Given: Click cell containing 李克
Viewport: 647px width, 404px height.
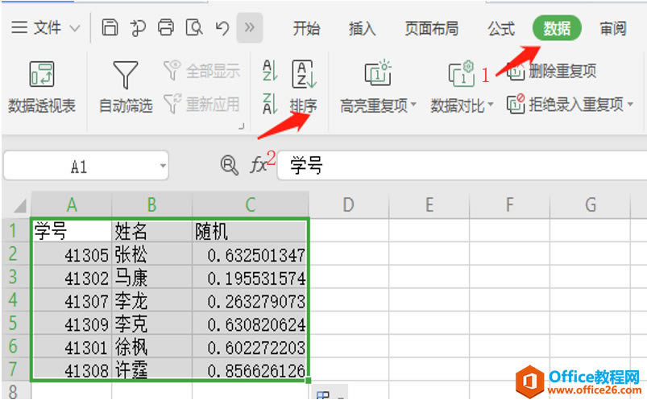Looking at the screenshot, I should [x=151, y=324].
